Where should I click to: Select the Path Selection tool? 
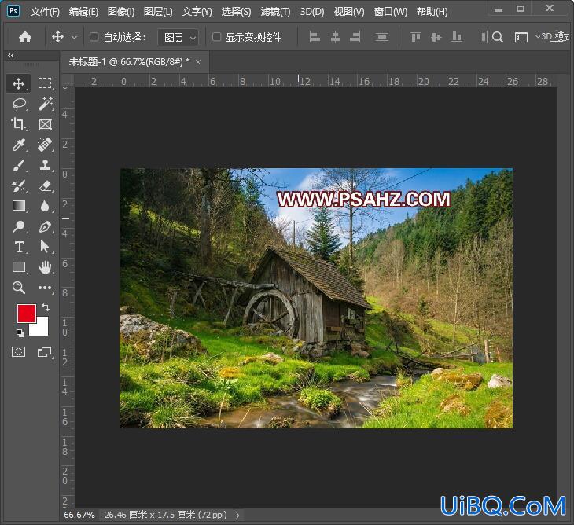point(45,247)
